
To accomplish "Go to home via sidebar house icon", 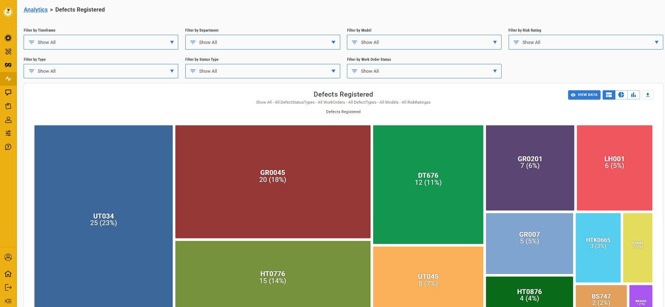I will coord(8,274).
